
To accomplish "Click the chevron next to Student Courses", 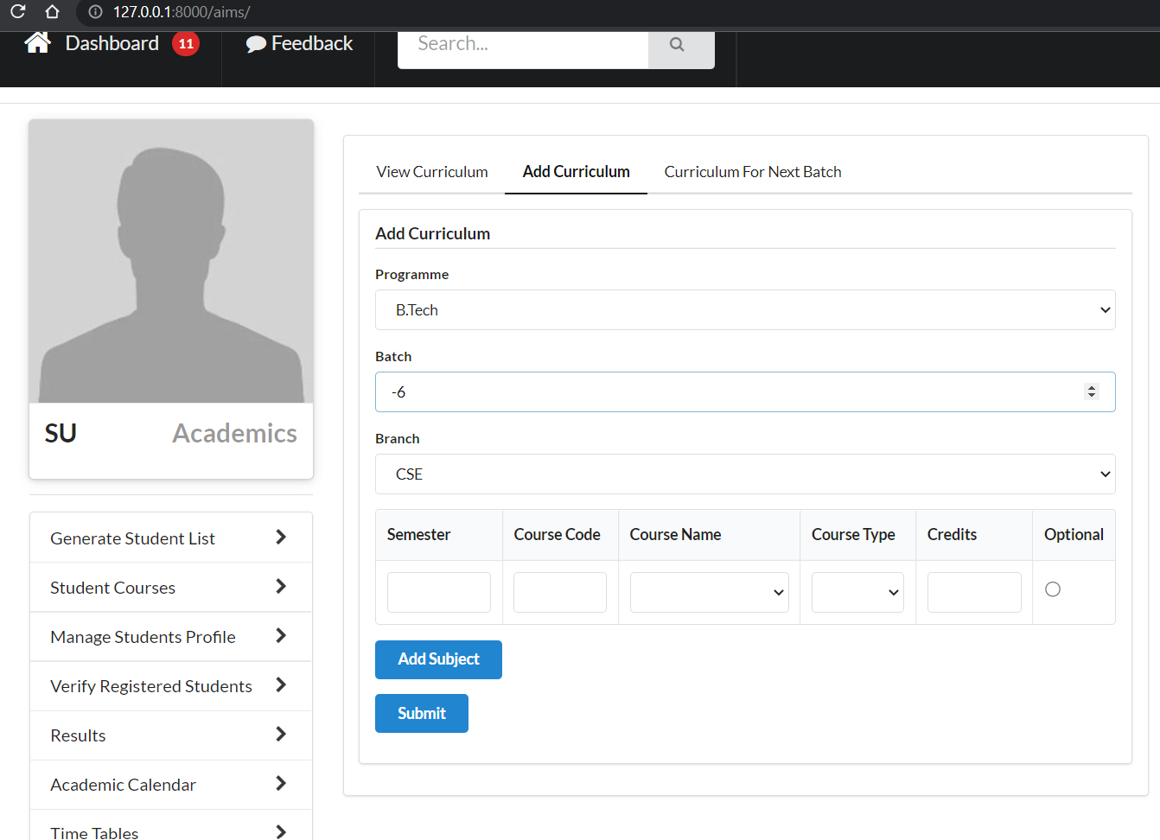I will pyautogui.click(x=280, y=587).
